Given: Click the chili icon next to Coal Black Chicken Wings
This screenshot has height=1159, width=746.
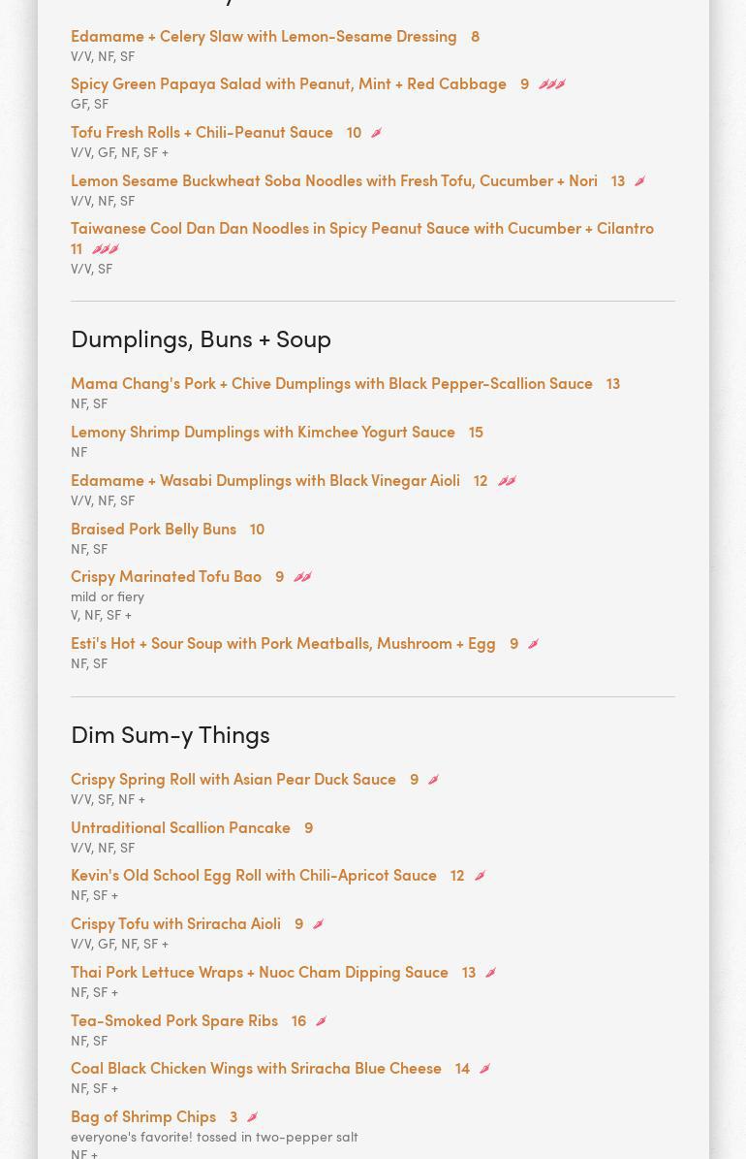Looking at the screenshot, I should point(484,1069).
